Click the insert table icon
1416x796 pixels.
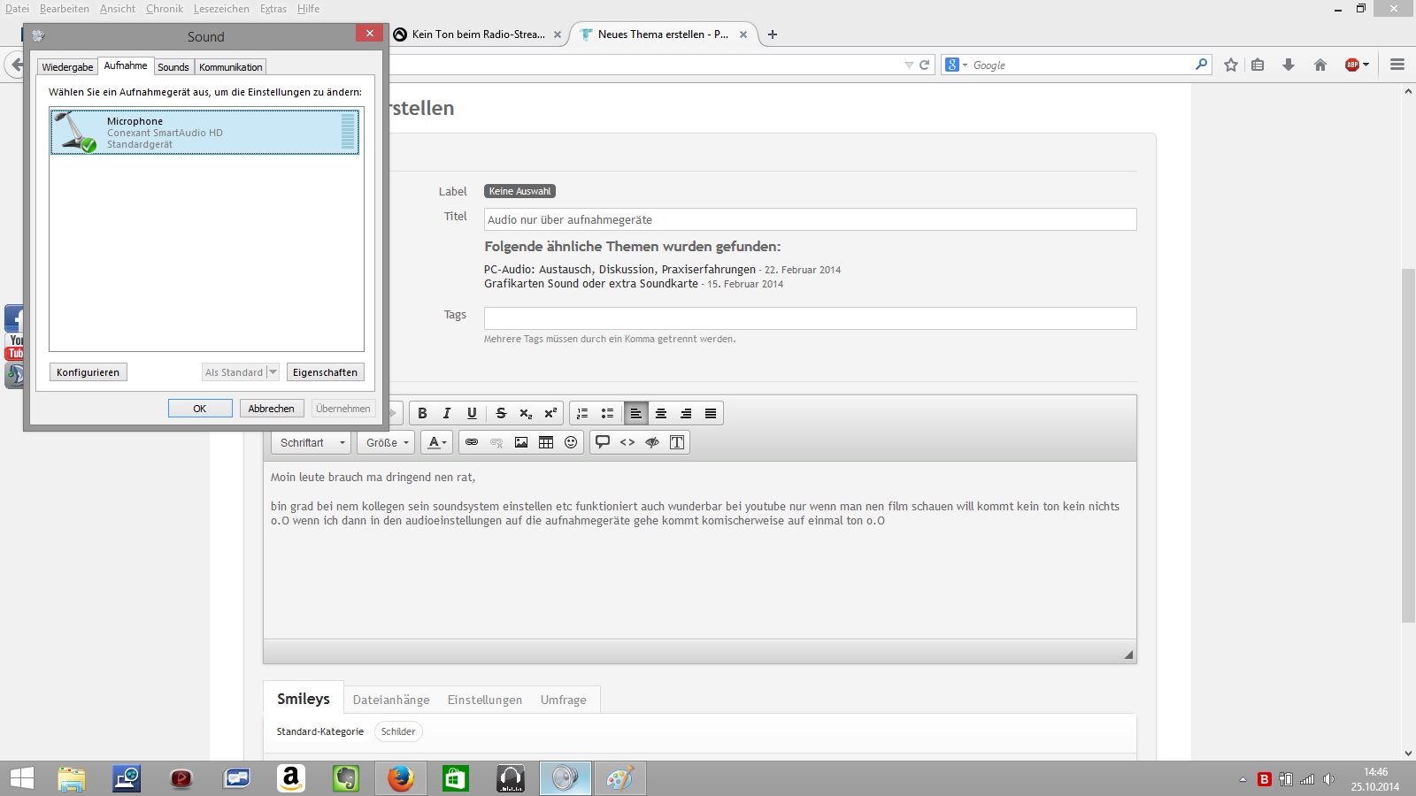tap(546, 442)
